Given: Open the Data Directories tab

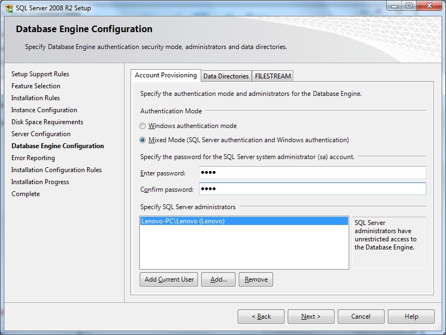Looking at the screenshot, I should (226, 76).
